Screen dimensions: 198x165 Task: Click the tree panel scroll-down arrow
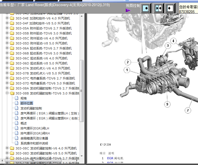(x=82, y=156)
